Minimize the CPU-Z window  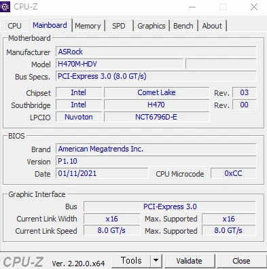(192, 7)
